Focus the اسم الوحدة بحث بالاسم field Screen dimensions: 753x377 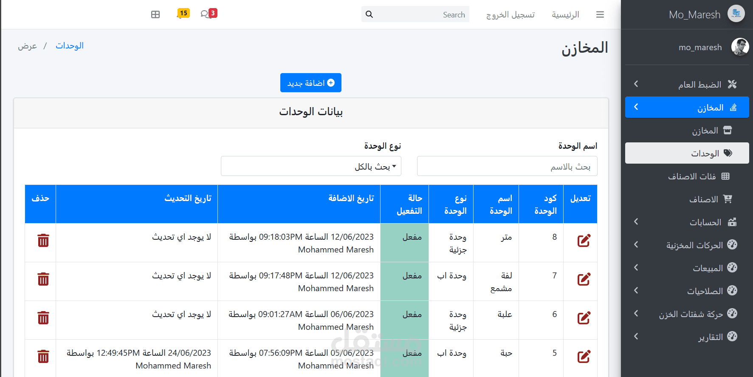pyautogui.click(x=507, y=166)
